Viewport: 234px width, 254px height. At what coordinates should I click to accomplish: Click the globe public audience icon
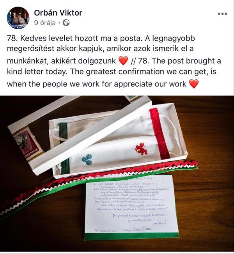(66, 23)
